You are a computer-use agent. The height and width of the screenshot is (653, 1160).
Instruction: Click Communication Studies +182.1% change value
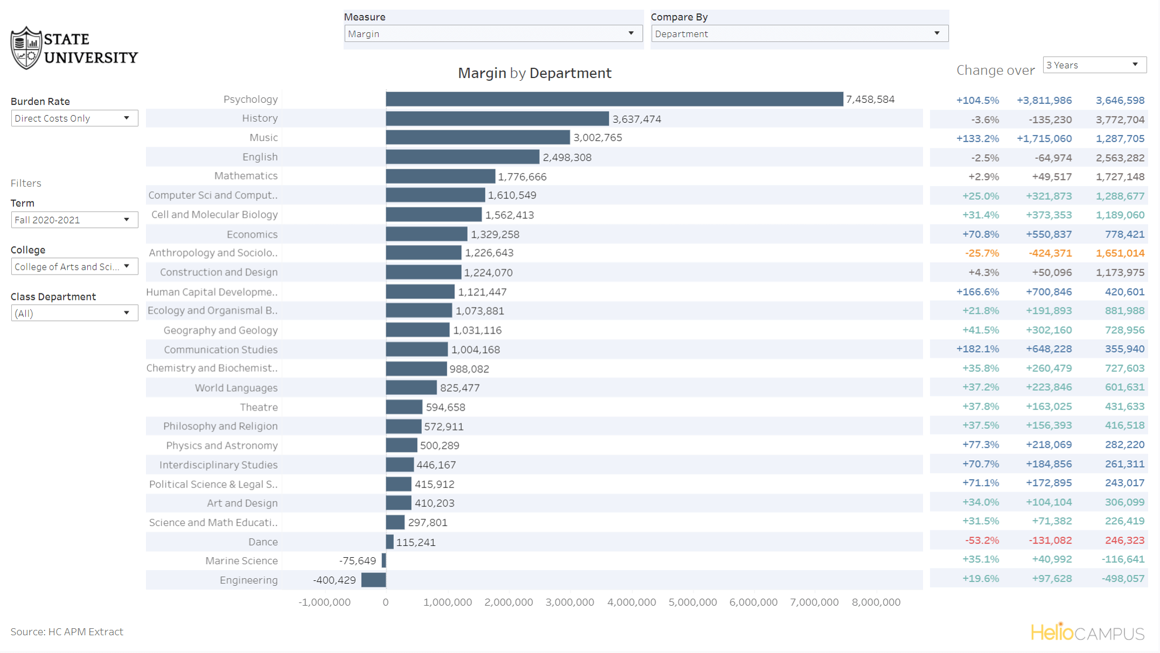(x=977, y=349)
